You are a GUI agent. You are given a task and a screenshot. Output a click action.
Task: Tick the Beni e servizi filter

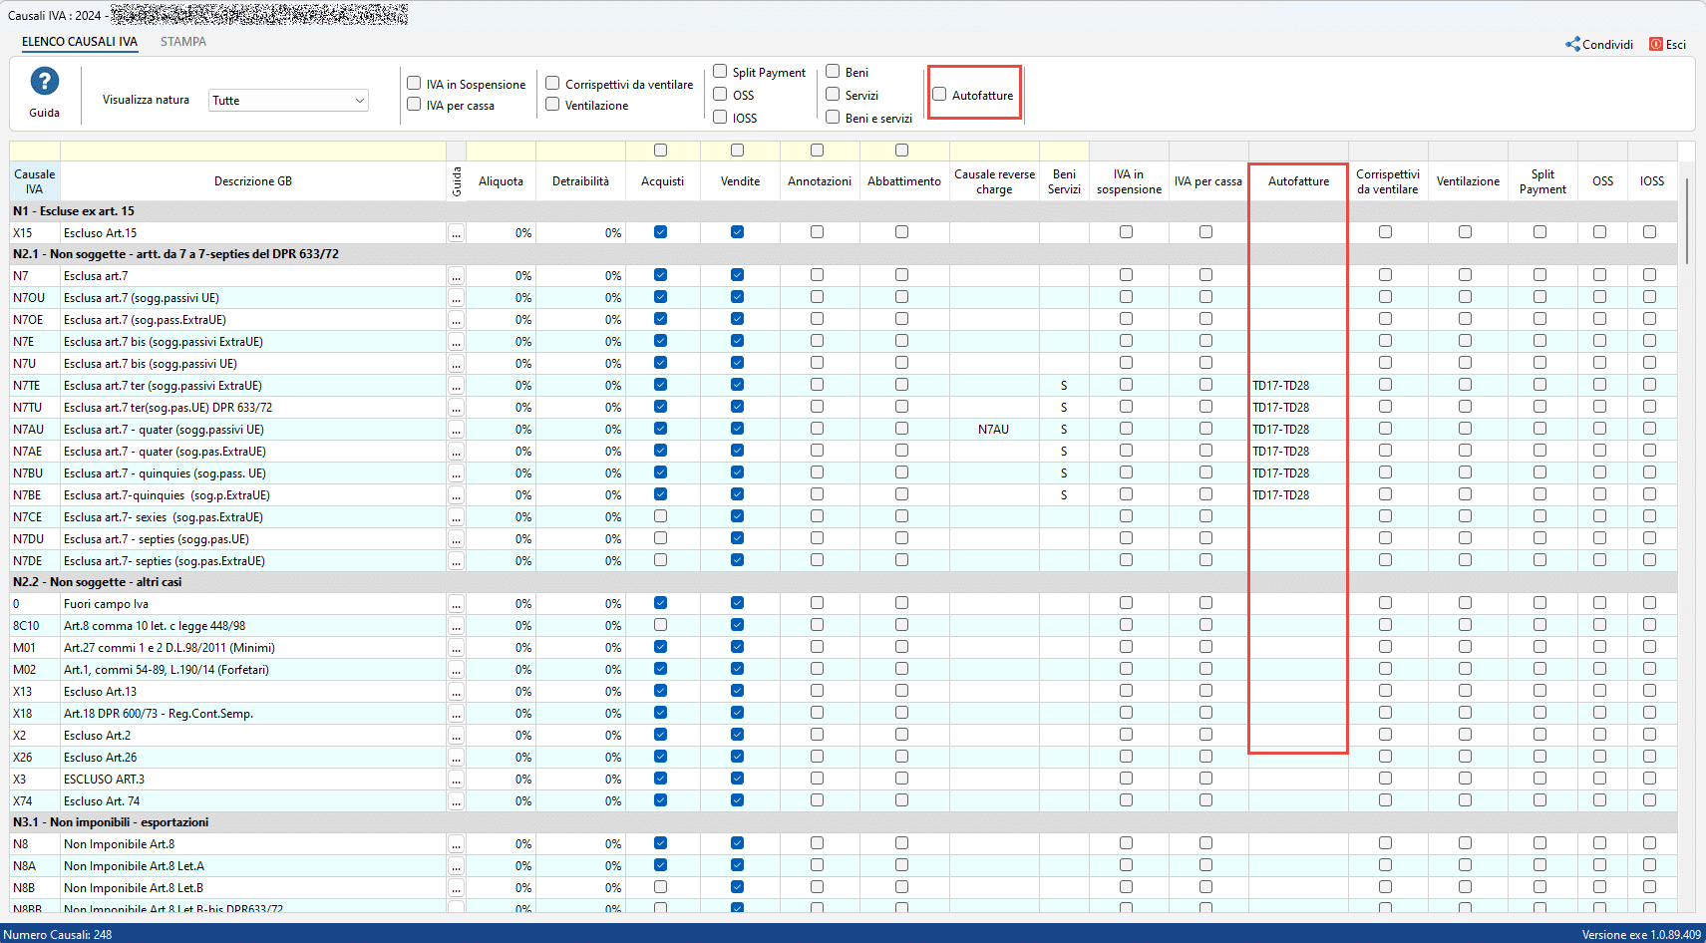tap(833, 118)
